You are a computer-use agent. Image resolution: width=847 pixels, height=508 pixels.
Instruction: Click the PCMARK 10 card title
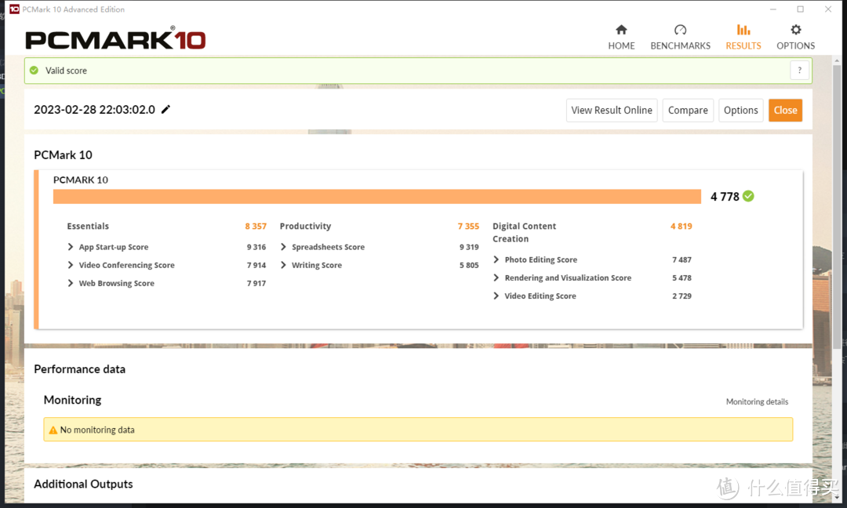(81, 180)
